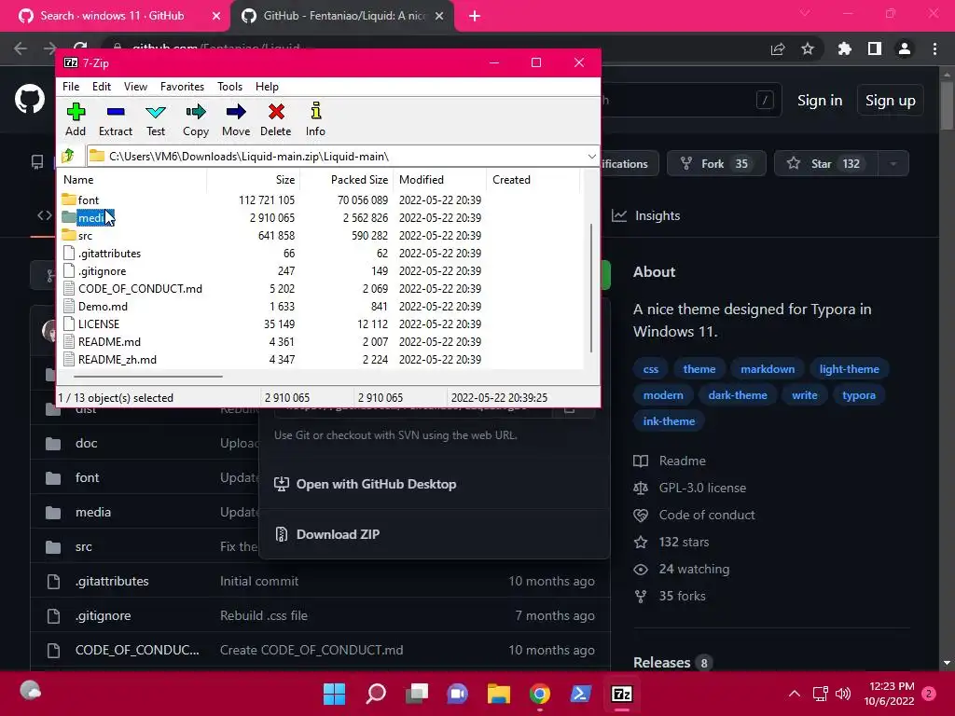Viewport: 955px width, 716px height.
Task: Bookmark this page with the star icon
Action: [808, 48]
